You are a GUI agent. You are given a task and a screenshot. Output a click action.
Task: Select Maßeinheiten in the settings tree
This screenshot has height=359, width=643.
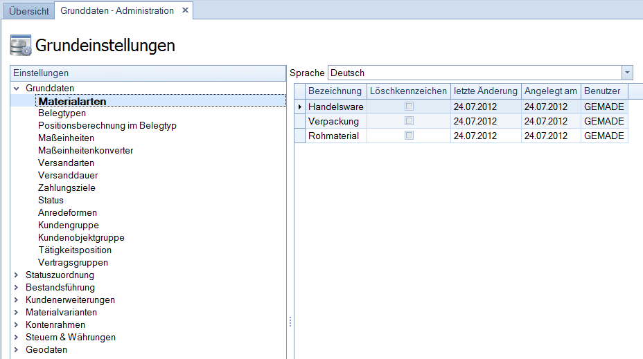[66, 138]
